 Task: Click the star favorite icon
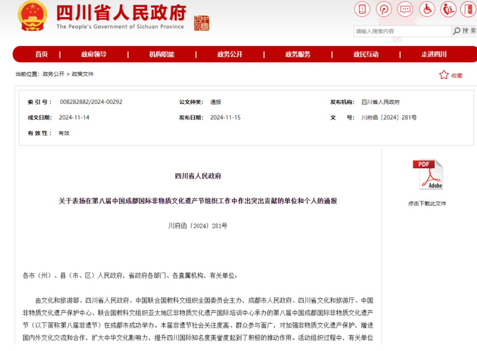pos(444,75)
